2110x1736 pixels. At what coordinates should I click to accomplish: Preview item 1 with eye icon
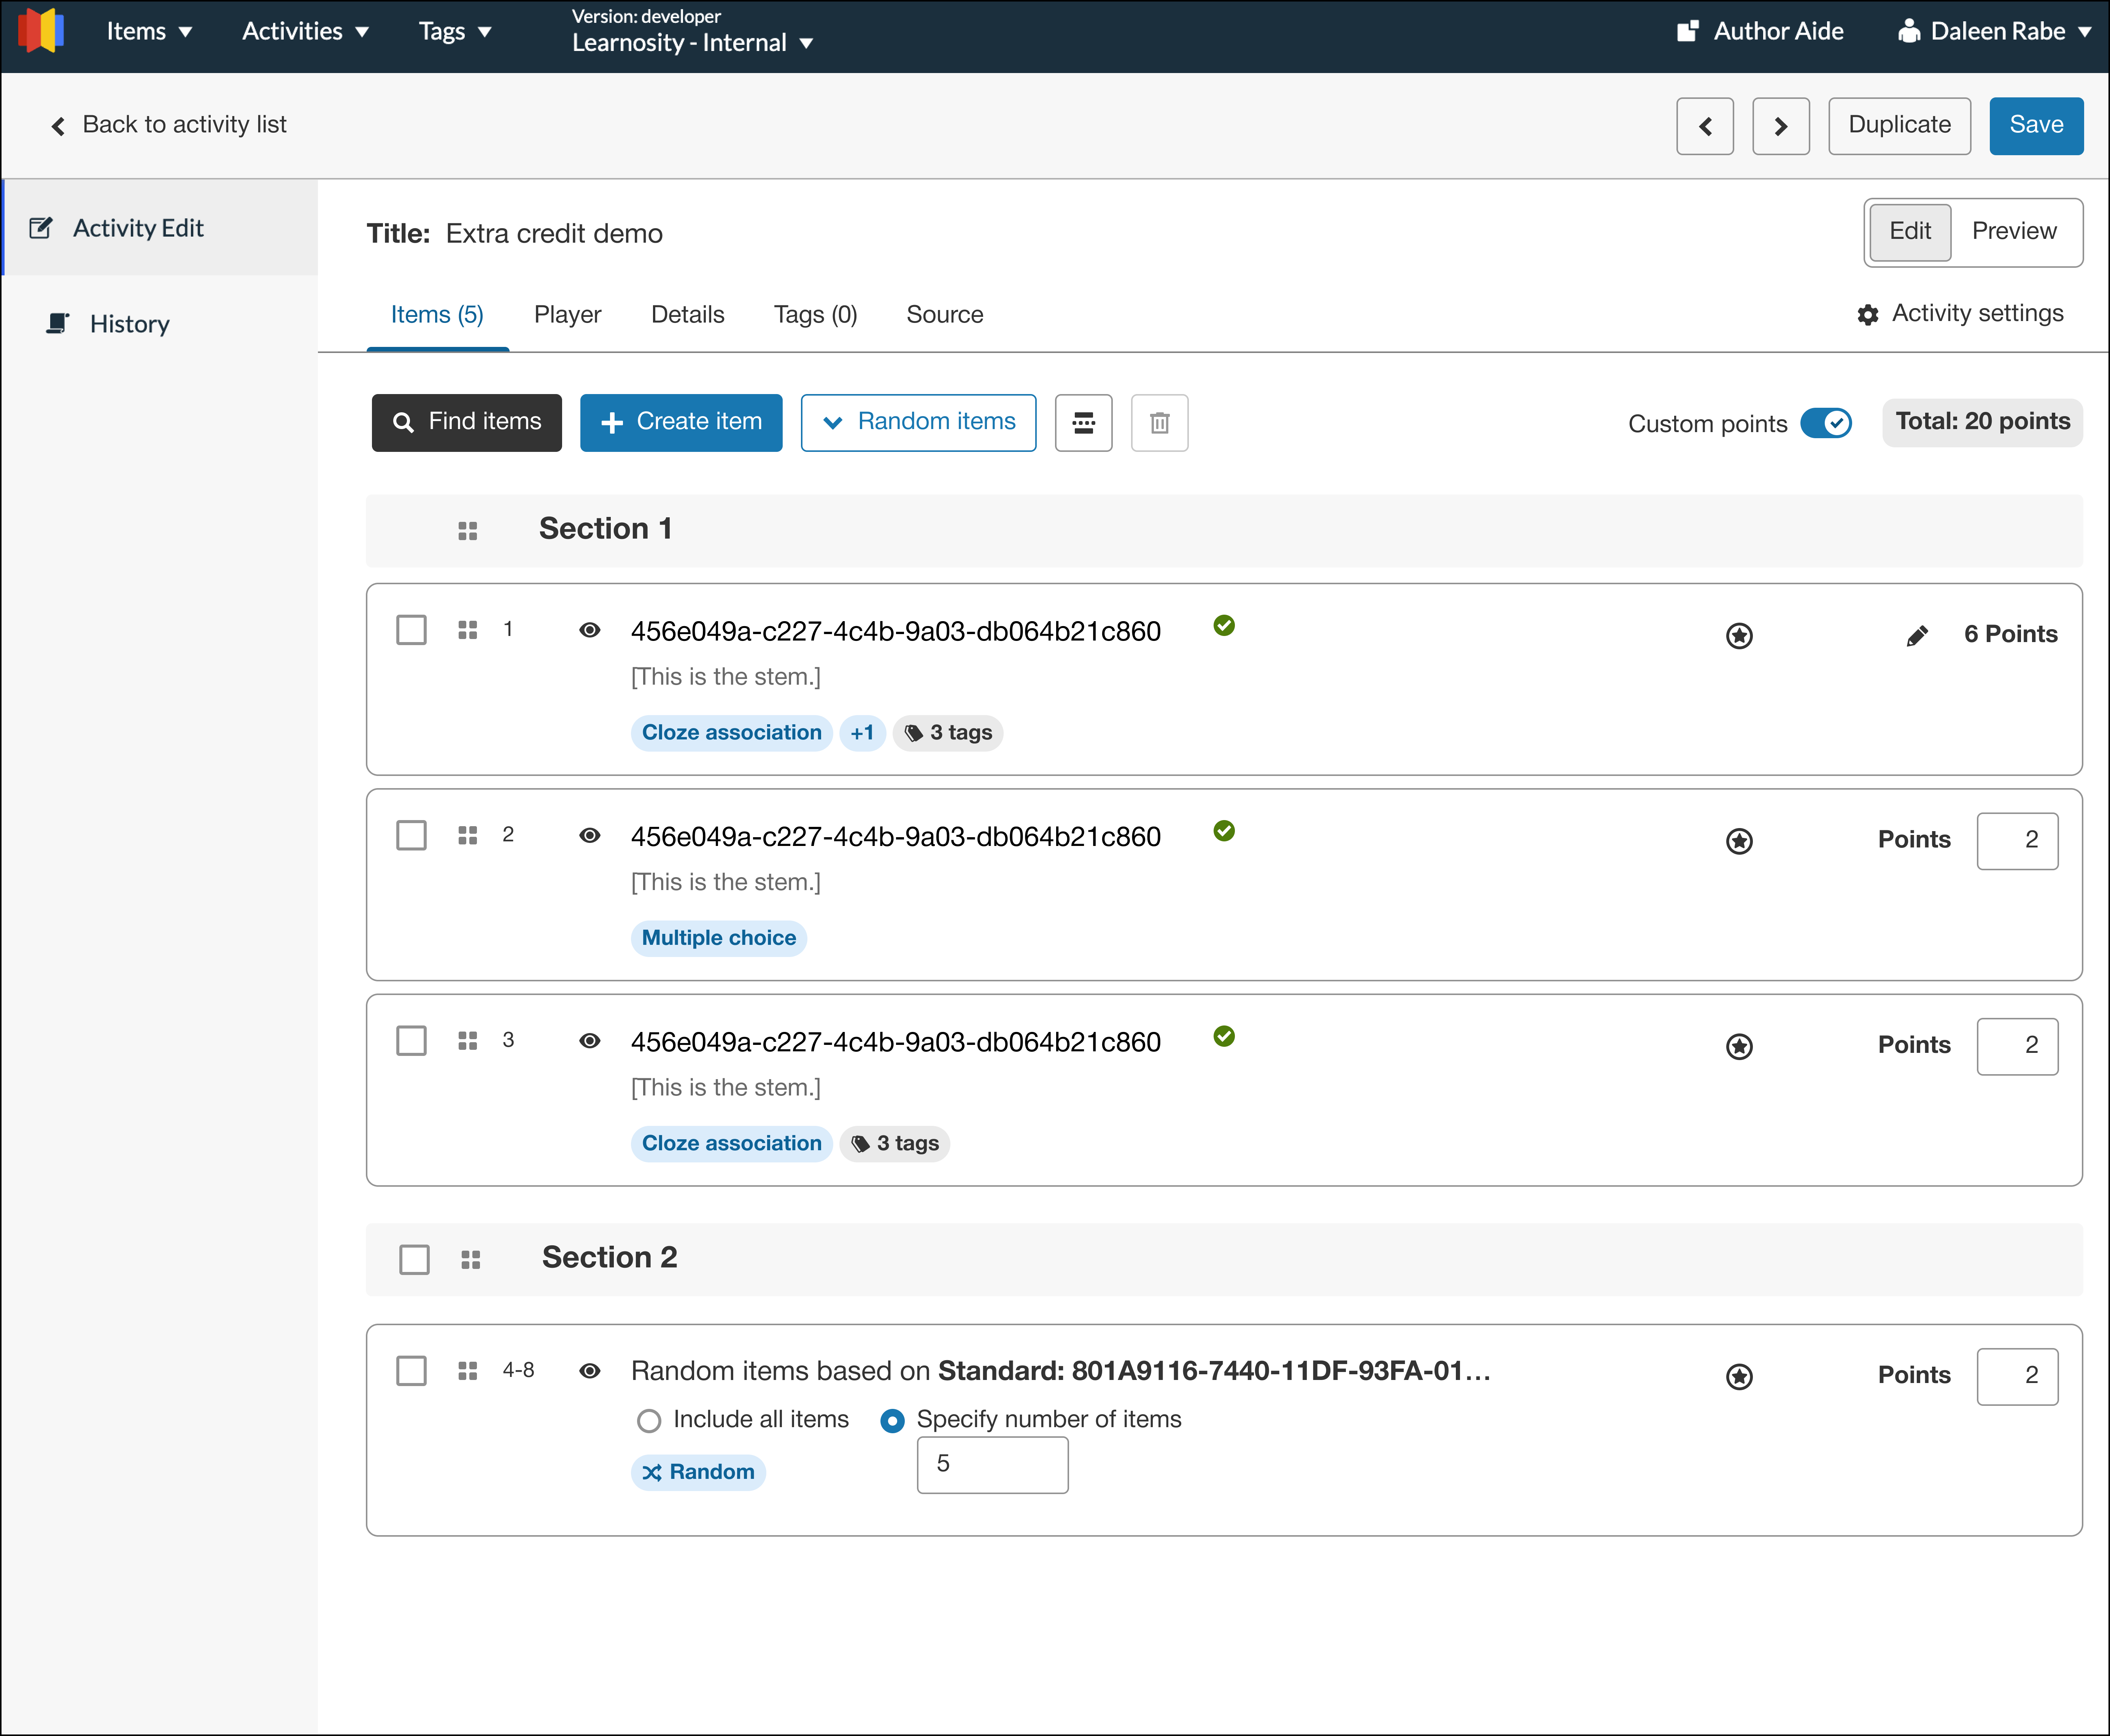point(590,630)
